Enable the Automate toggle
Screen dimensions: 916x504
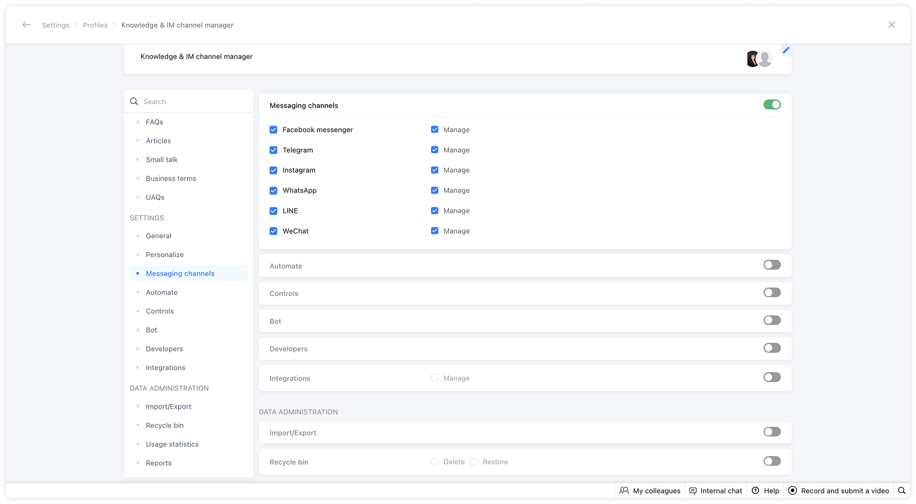click(772, 265)
